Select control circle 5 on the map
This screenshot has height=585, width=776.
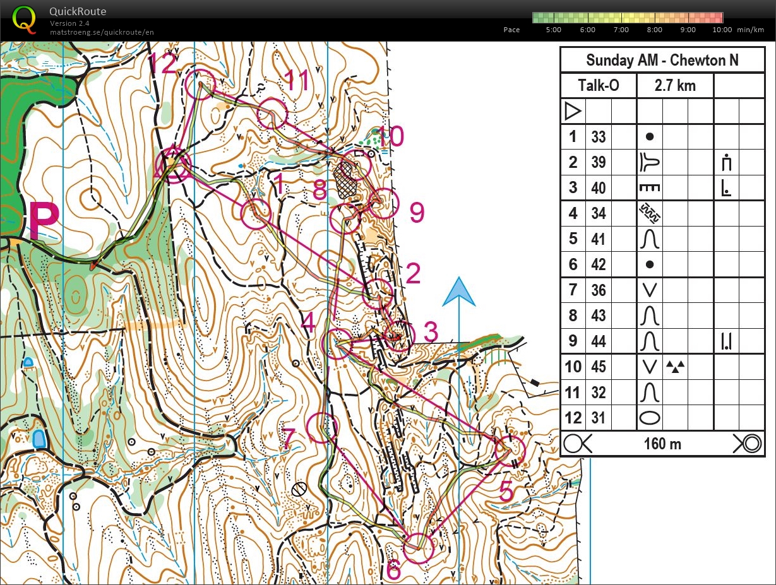510,451
